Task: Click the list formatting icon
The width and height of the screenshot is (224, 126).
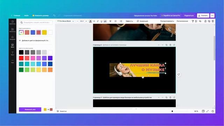Action: tap(115, 21)
